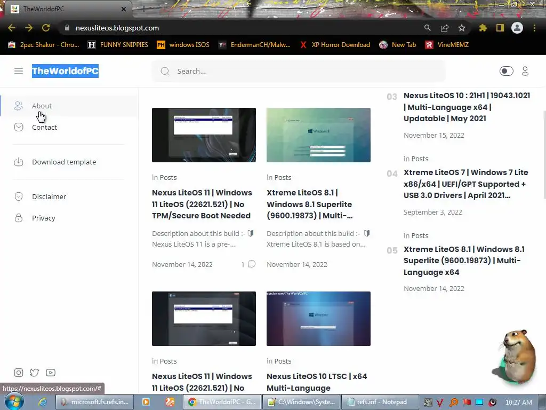546x410 pixels.
Task: Open the Chrome extensions puzzle icon
Action: pos(483,28)
